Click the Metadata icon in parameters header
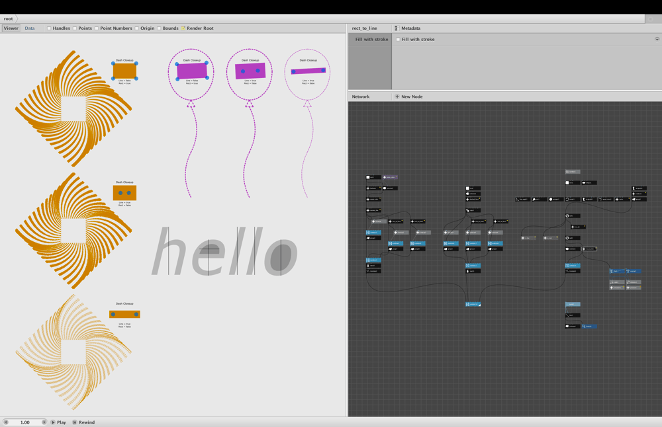Image resolution: width=662 pixels, height=427 pixels. point(397,28)
